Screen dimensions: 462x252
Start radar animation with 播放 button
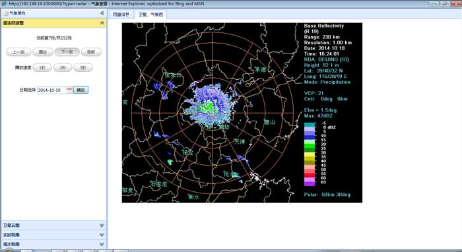[x=43, y=52]
